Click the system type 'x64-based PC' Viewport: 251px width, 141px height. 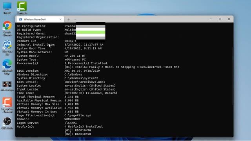click(75, 60)
